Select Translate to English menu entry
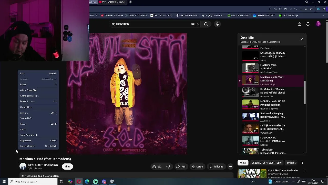The width and height of the screenshot is (328, 185). (38, 135)
